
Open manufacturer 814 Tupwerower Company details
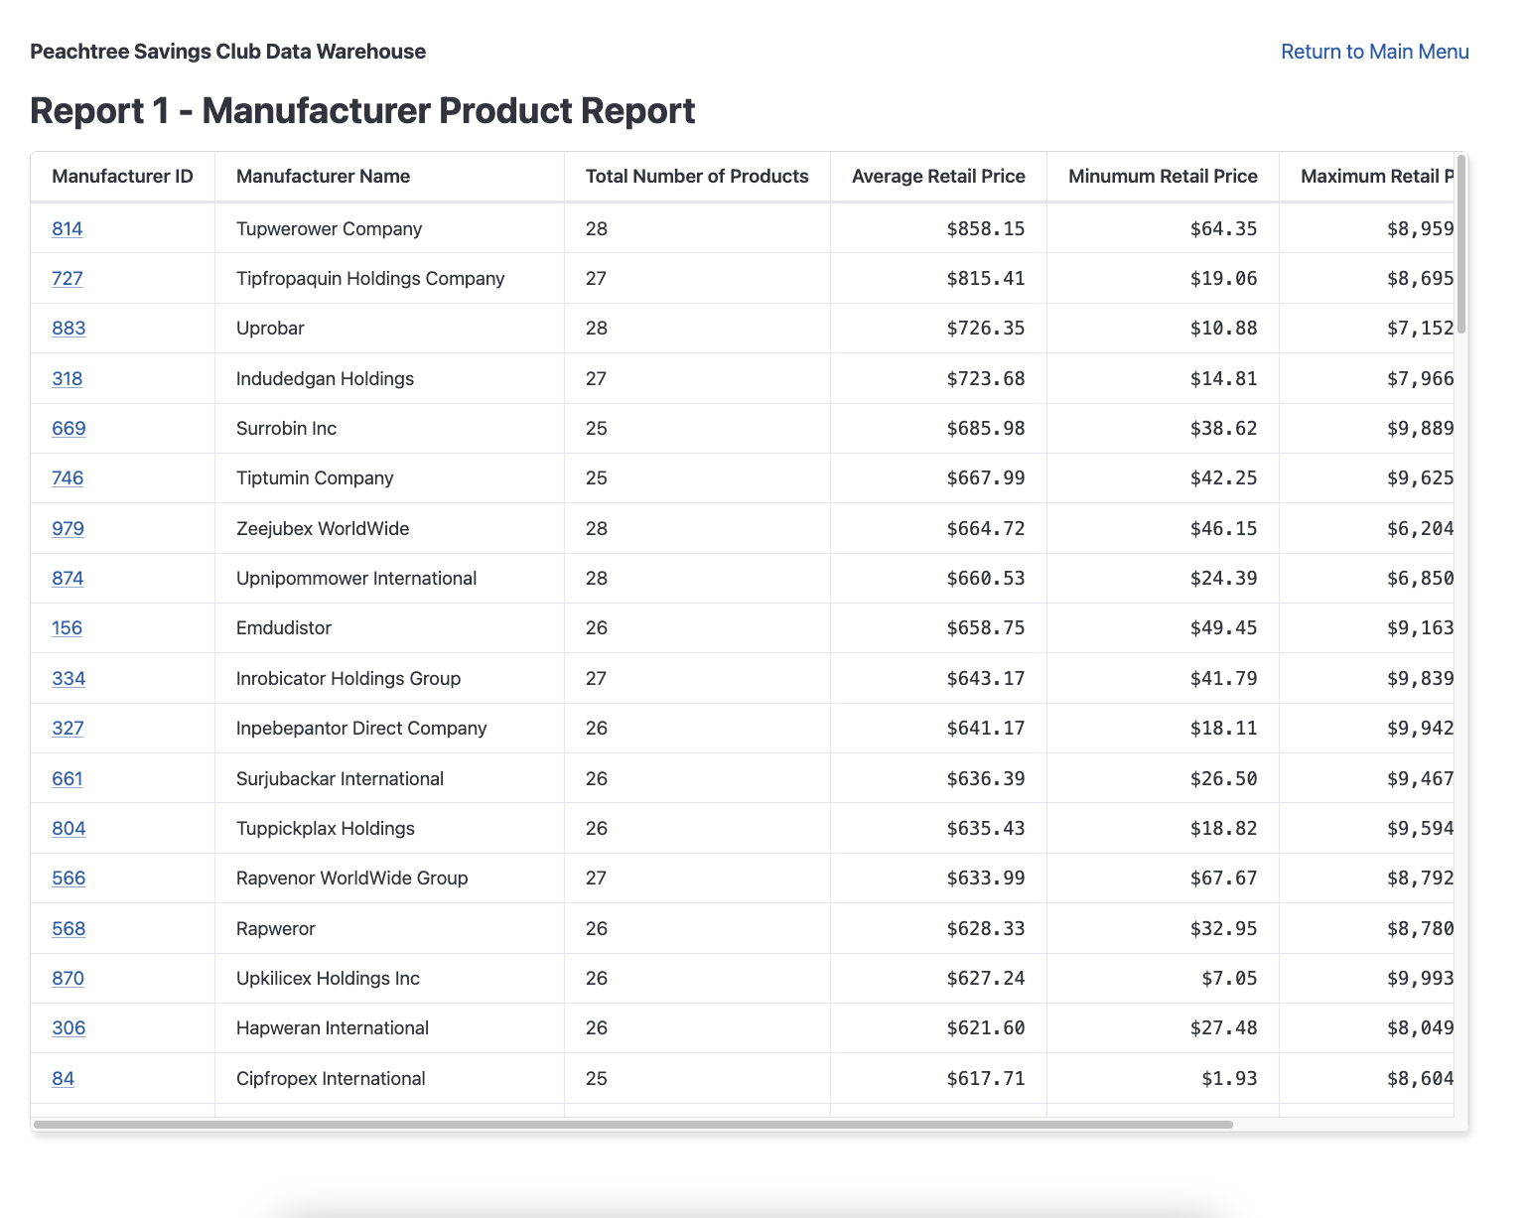[x=67, y=228]
